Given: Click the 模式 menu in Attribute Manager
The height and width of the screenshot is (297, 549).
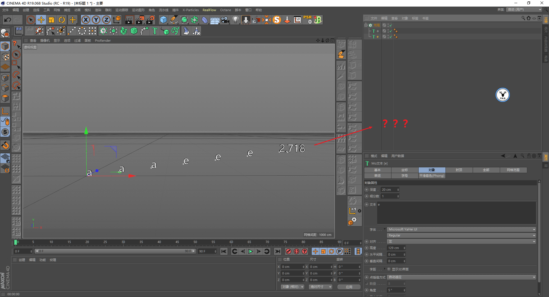Looking at the screenshot, I should coord(374,156).
